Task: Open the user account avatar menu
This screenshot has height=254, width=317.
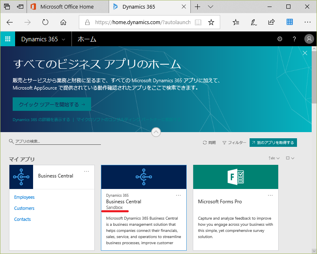Action: [x=309, y=39]
